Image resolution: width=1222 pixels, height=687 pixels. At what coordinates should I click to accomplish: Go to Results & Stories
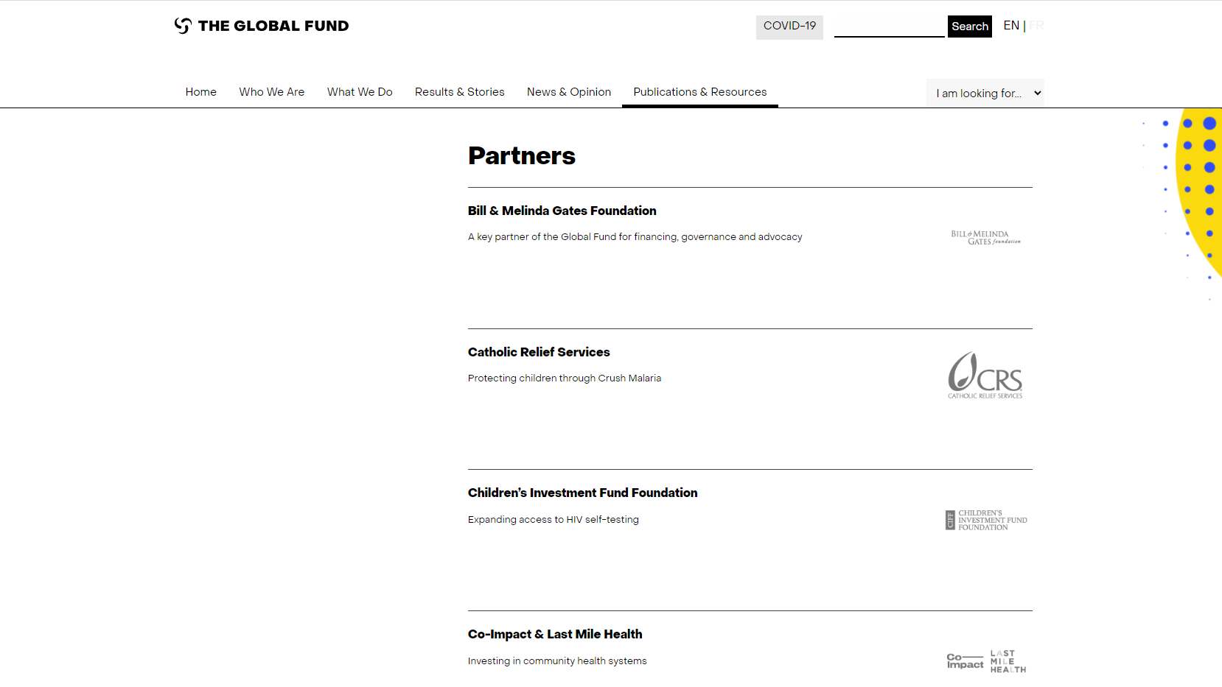pyautogui.click(x=459, y=92)
